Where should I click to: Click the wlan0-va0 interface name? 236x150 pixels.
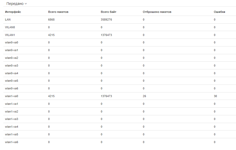pos(12,42)
